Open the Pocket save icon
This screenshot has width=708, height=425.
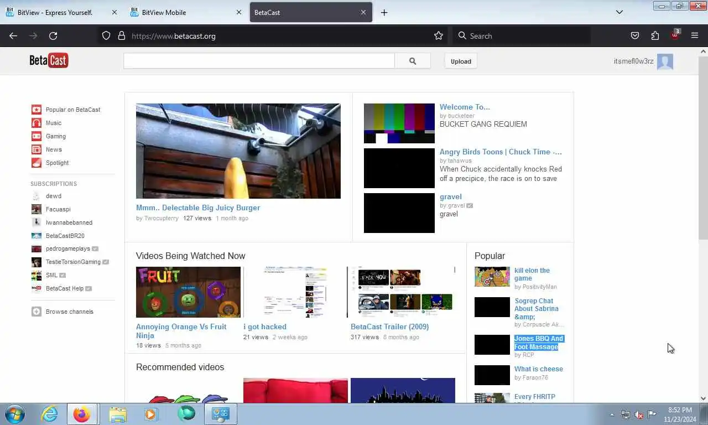635,36
